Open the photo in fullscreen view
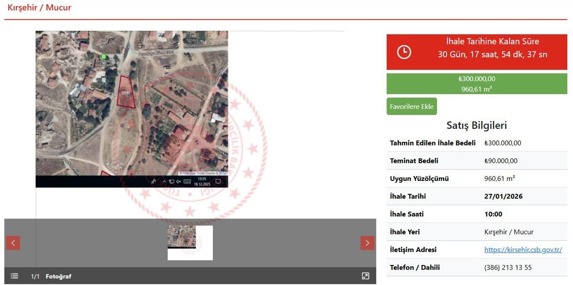This screenshot has height=285, width=573. coord(365,276)
